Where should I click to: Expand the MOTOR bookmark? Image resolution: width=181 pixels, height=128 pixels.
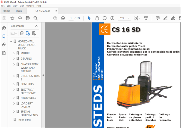(14, 53)
